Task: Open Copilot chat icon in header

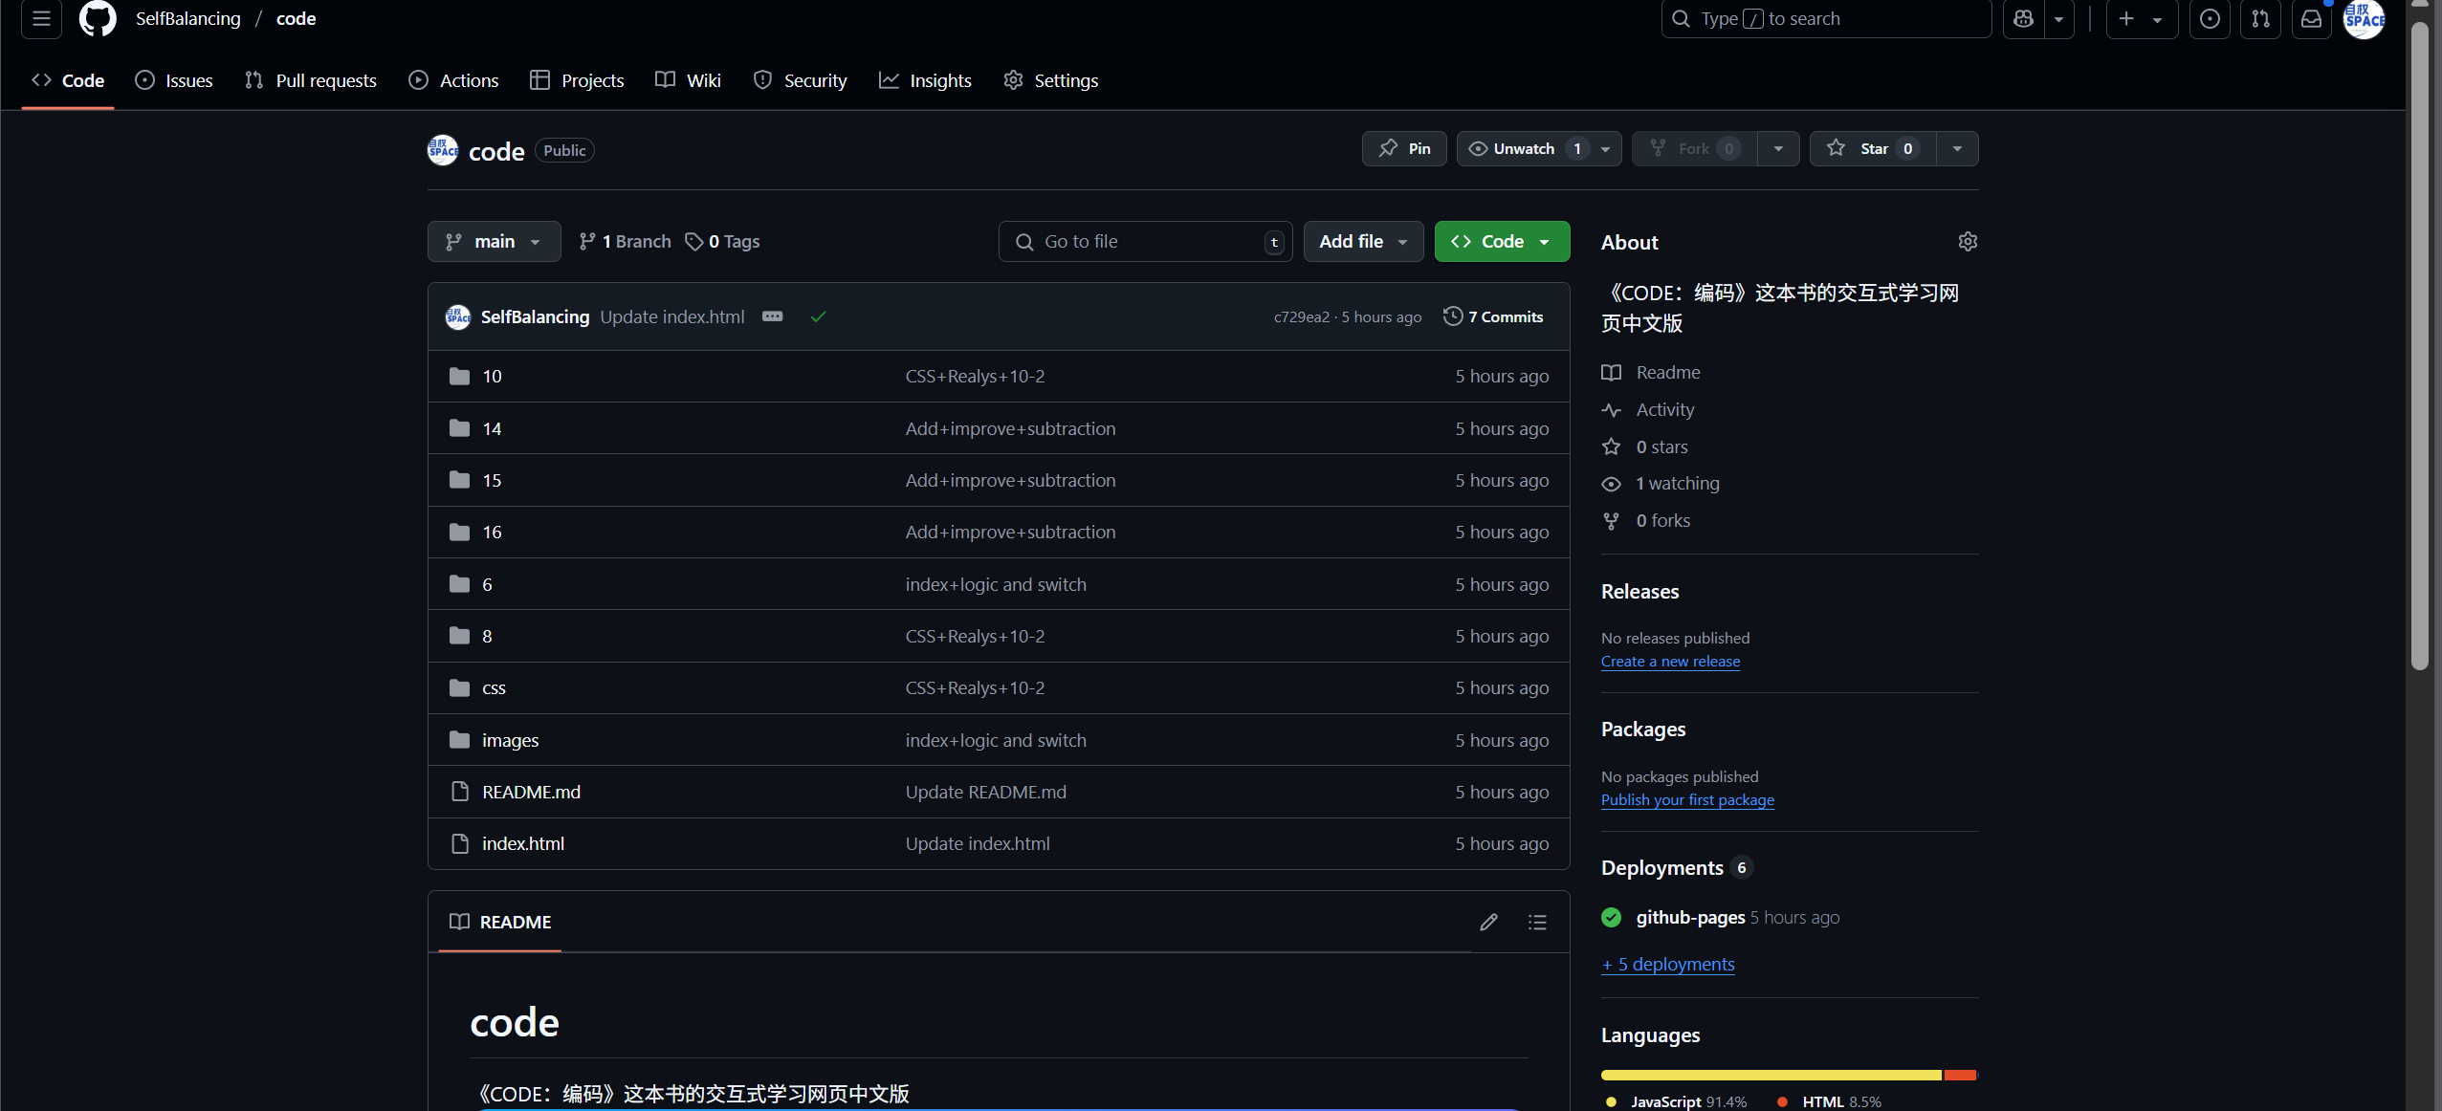Action: point(2023,19)
